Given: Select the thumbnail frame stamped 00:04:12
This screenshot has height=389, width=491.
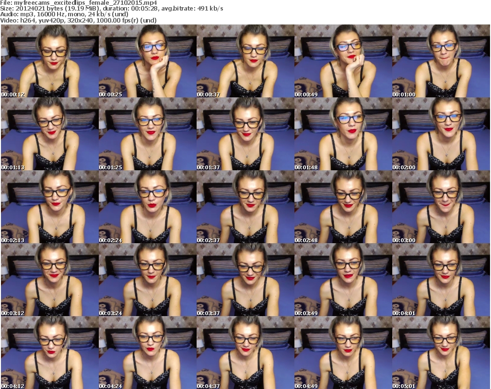Looking at the screenshot, I should pyautogui.click(x=50, y=353).
